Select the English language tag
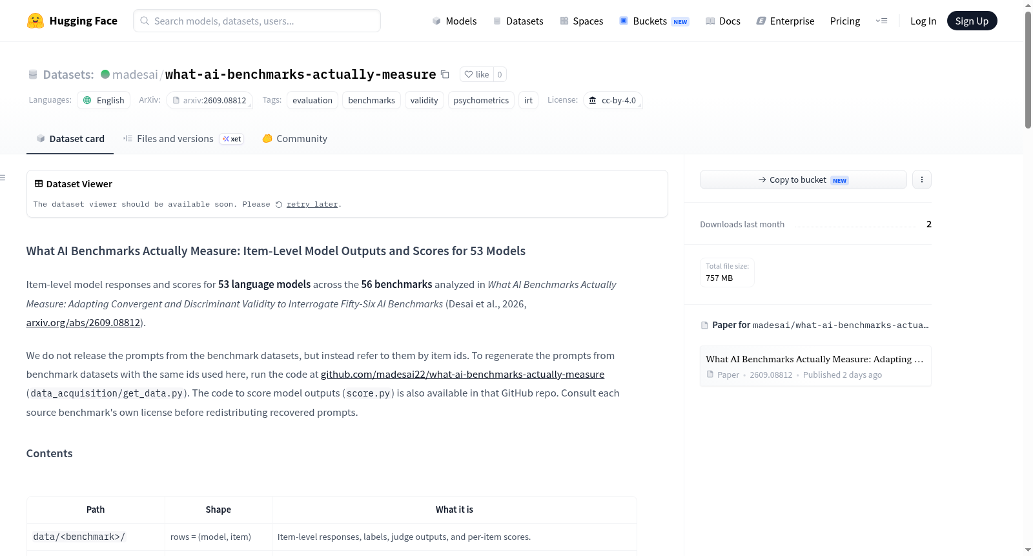Screen dimensions: 1033x556 104,100
